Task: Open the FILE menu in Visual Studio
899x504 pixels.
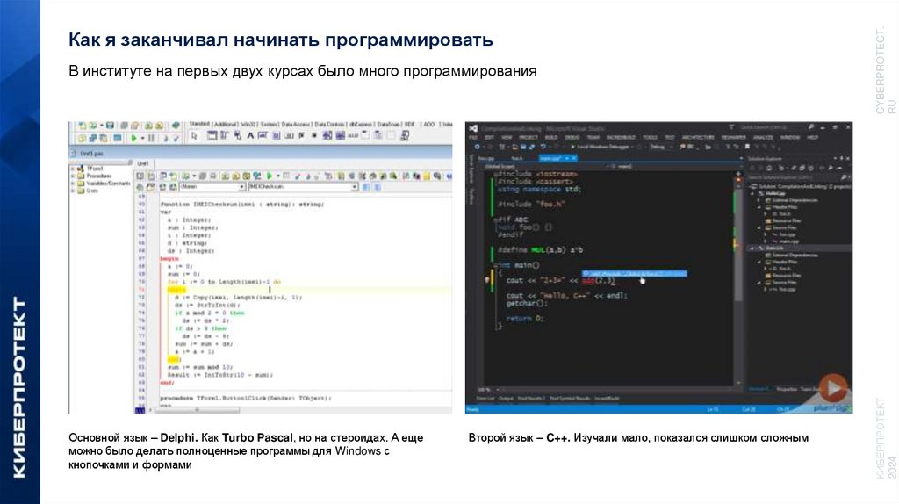Action: point(473,138)
